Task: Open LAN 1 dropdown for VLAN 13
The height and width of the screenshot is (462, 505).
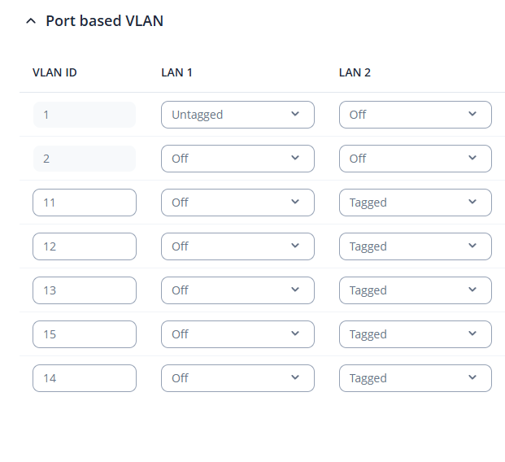Action: pos(237,290)
